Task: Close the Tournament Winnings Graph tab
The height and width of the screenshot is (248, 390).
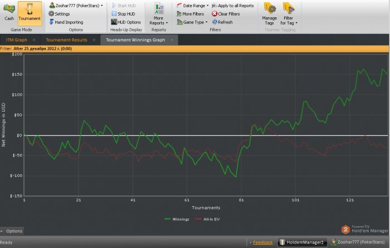Action: click(x=173, y=40)
